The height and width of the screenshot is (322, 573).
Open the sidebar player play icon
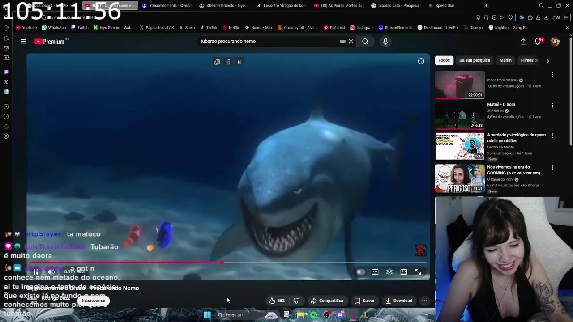point(6,107)
